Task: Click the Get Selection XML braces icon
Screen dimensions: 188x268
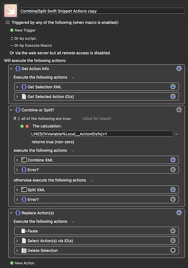Action: [24, 87]
